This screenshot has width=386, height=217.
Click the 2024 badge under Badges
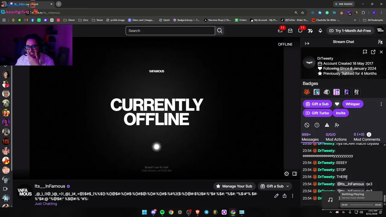pyautogui.click(x=346, y=92)
